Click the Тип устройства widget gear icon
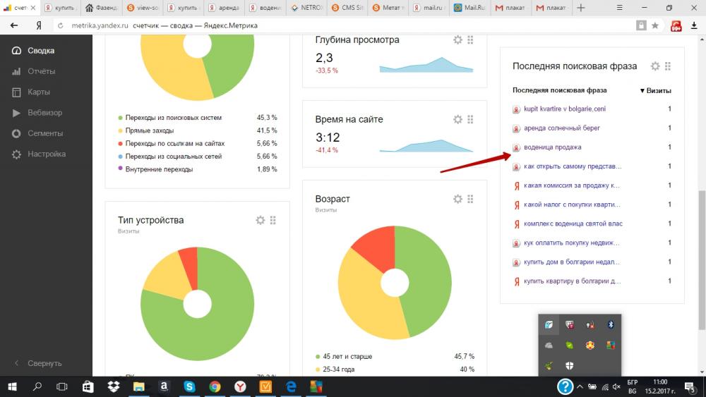 261,220
